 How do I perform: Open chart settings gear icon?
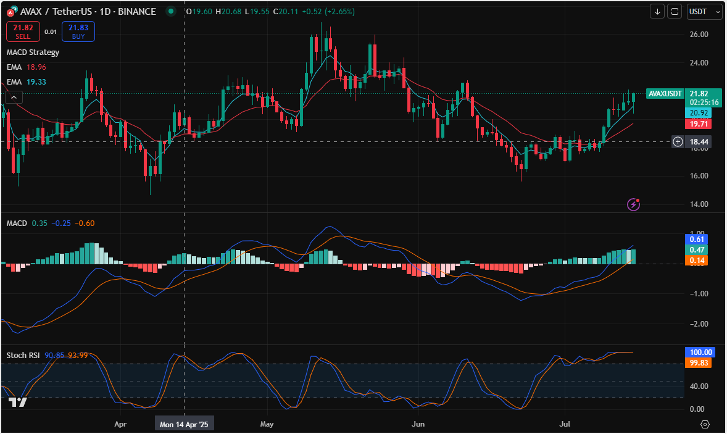(705, 424)
